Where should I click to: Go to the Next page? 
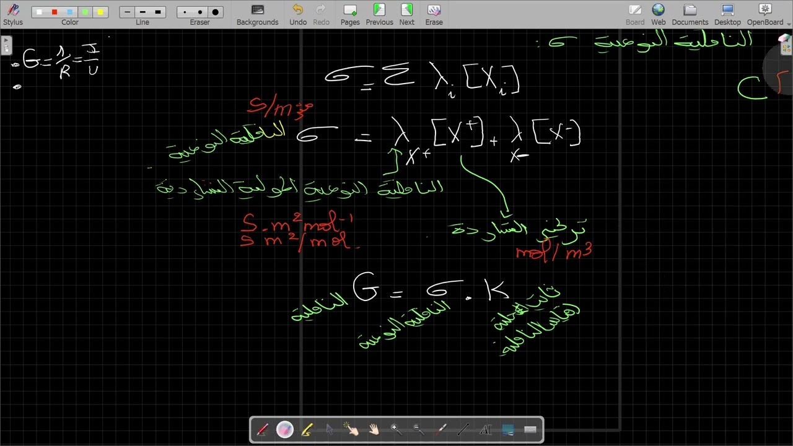click(406, 14)
